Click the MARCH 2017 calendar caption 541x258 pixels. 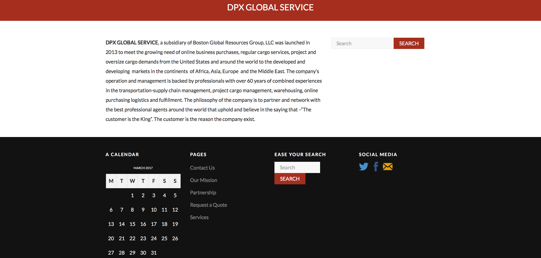click(x=143, y=168)
